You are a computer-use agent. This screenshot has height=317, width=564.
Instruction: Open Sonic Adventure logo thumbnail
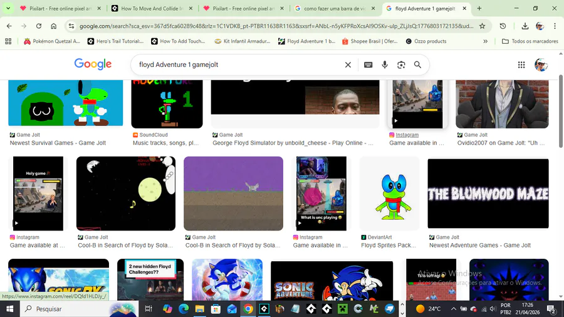coord(332,281)
